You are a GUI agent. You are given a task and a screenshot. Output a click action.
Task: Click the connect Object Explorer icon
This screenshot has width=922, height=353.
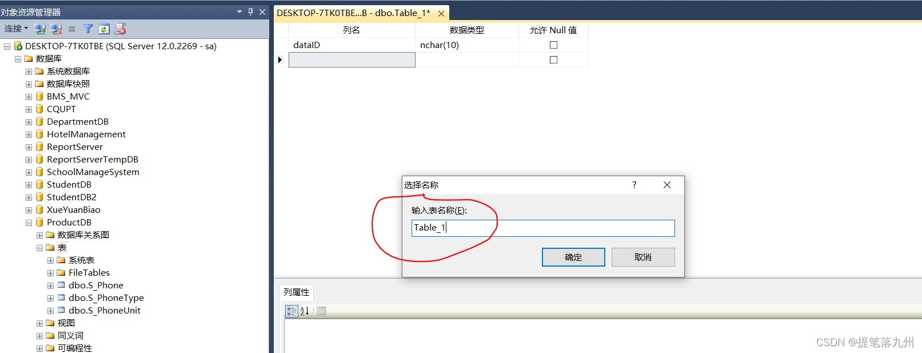(40, 29)
